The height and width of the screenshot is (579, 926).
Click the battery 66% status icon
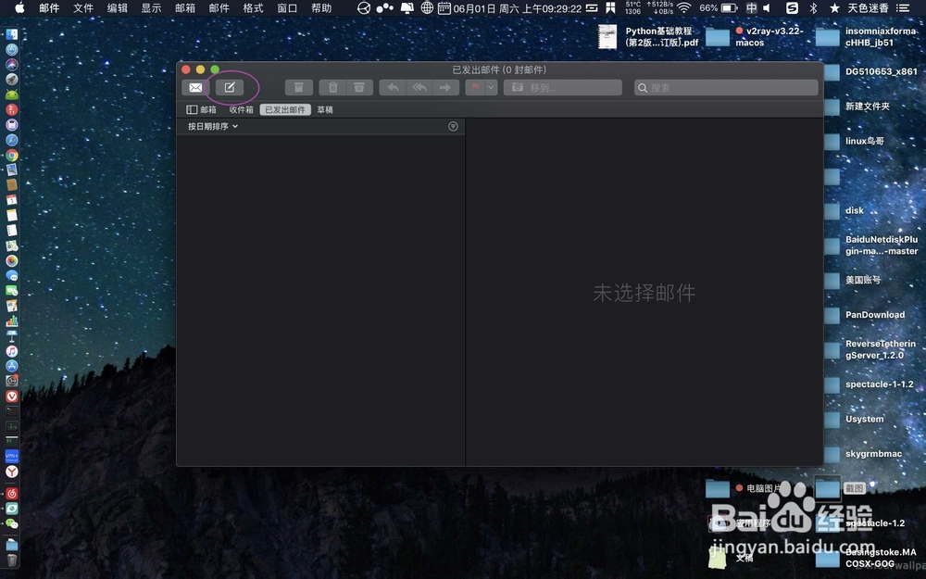(719, 7)
